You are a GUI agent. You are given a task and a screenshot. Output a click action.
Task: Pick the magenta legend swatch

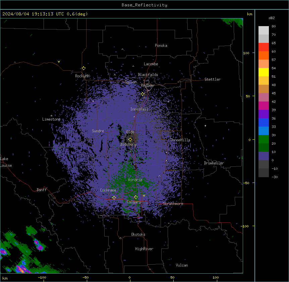264,105
